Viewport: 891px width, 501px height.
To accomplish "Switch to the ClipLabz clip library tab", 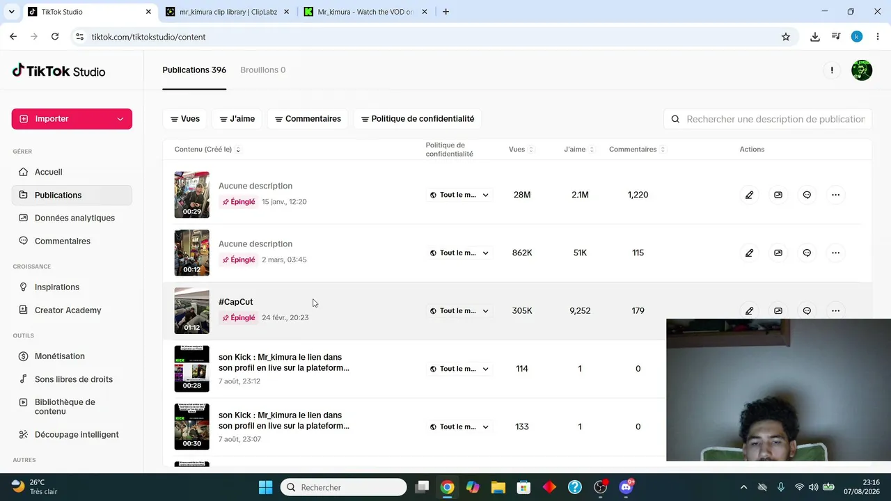I will click(x=228, y=12).
